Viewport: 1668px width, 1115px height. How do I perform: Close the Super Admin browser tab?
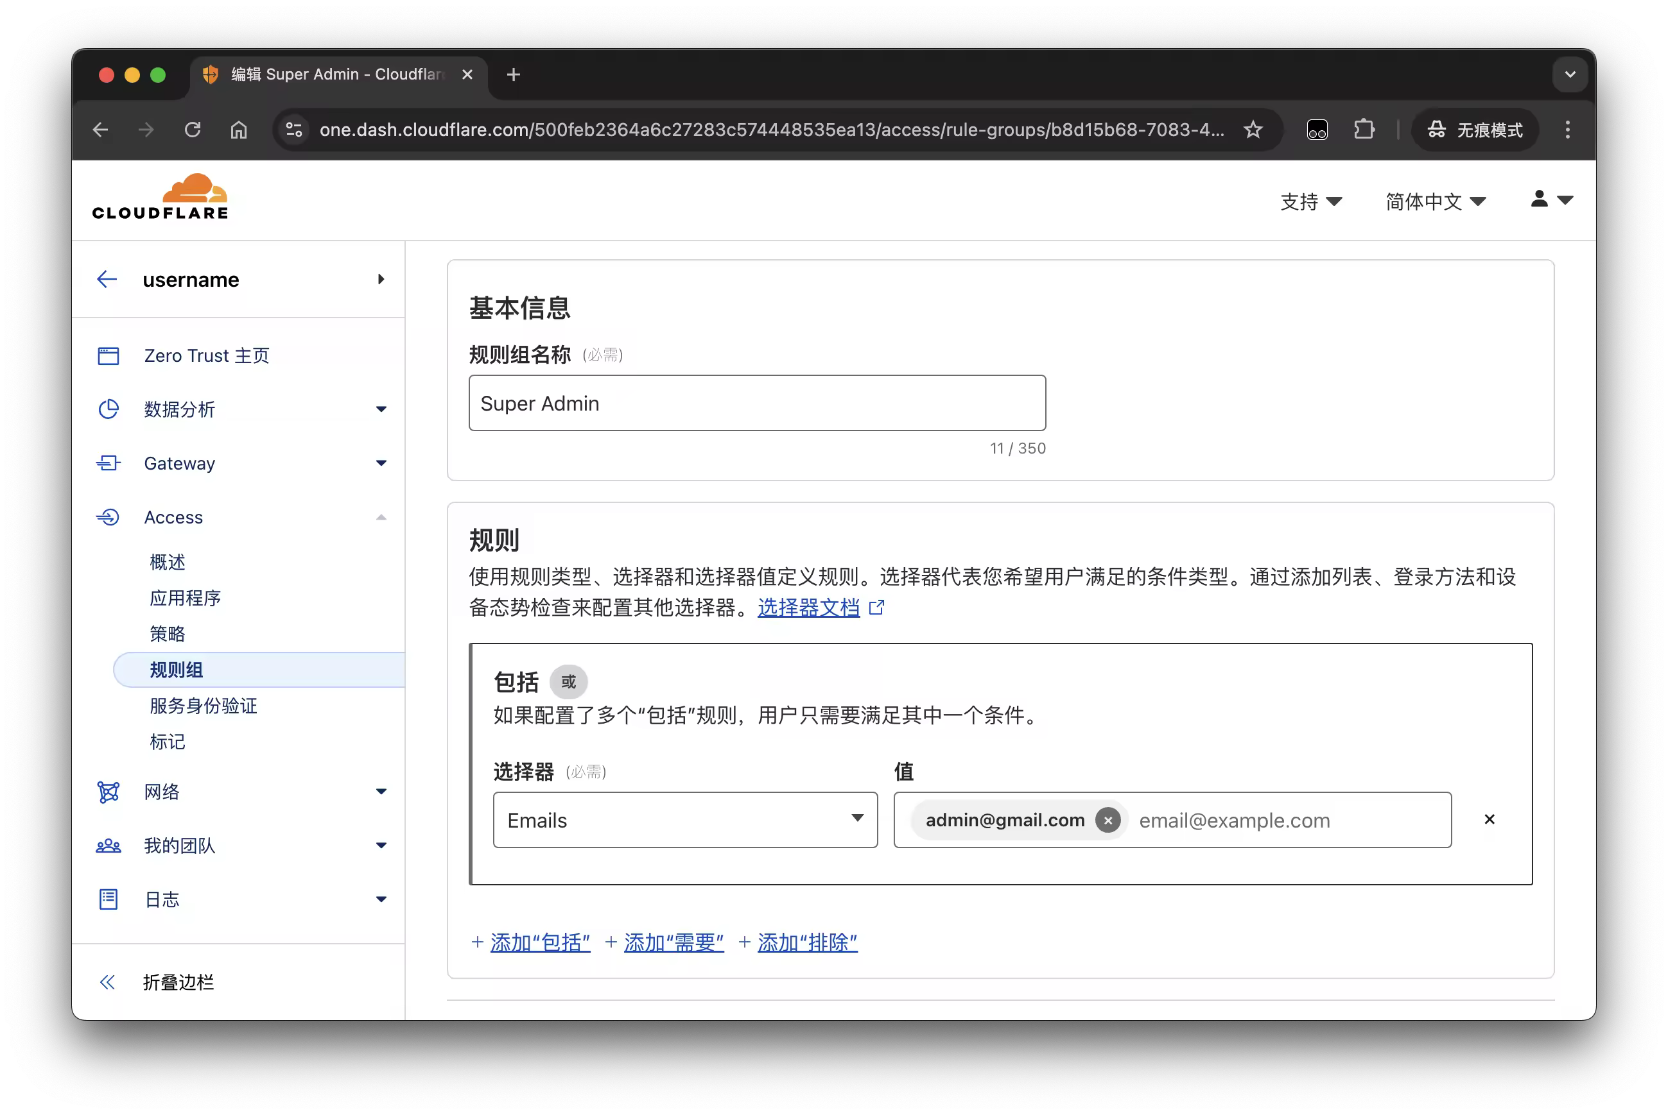[x=467, y=74]
